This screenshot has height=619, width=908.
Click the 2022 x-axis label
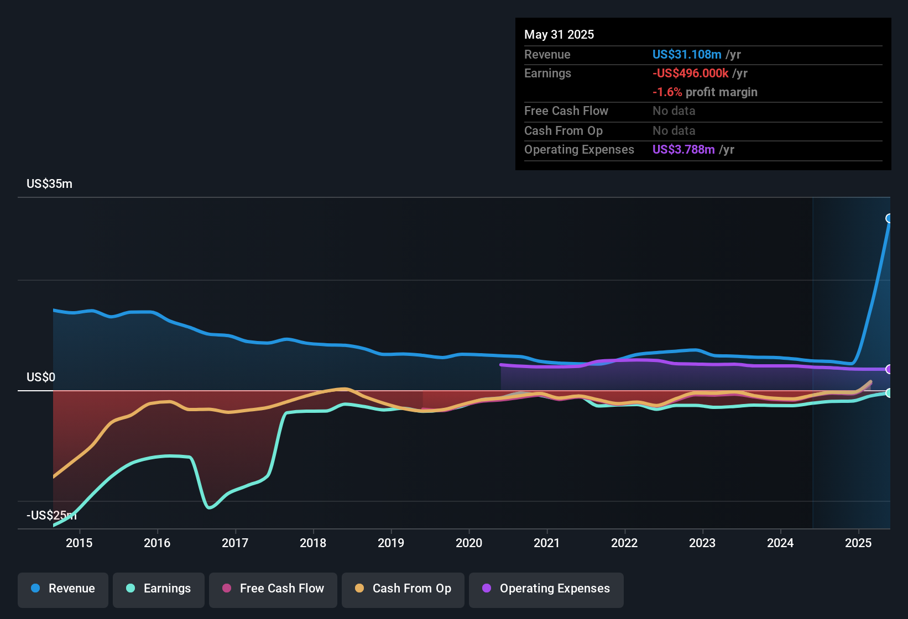tap(624, 543)
